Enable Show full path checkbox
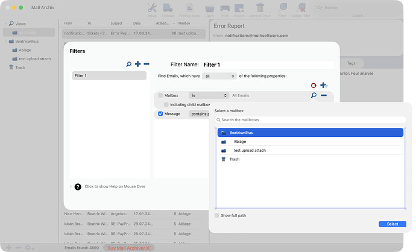 tap(217, 215)
